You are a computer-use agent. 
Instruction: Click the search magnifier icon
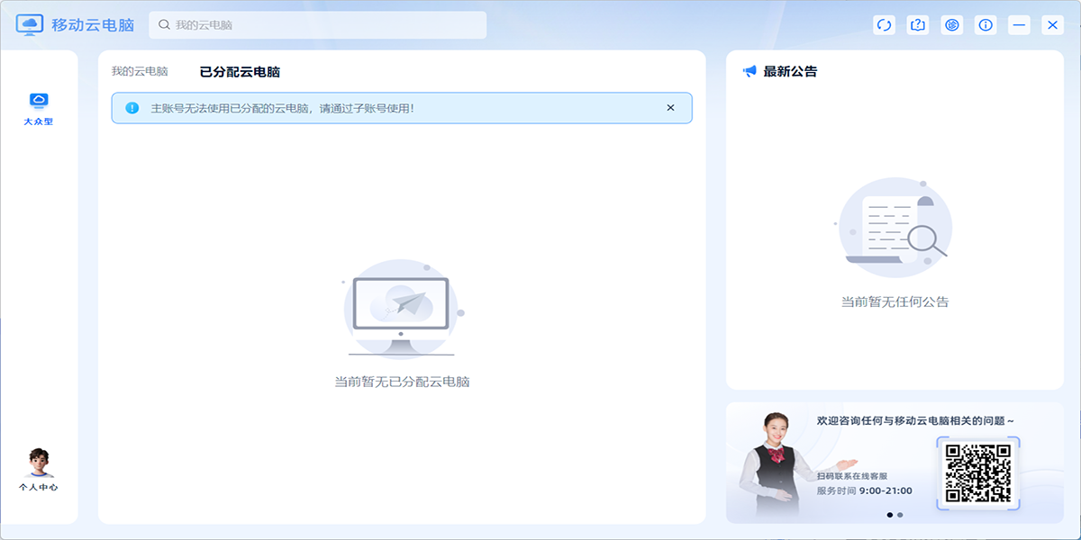coord(164,25)
